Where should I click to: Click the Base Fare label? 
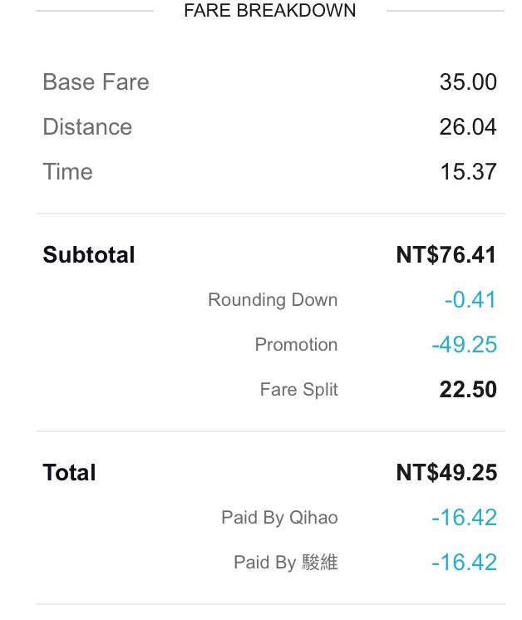pyautogui.click(x=96, y=81)
